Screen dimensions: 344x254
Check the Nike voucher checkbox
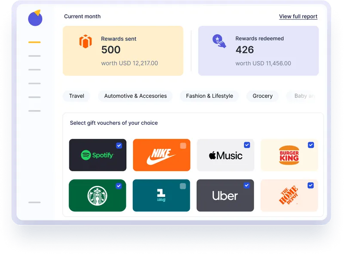(x=183, y=146)
